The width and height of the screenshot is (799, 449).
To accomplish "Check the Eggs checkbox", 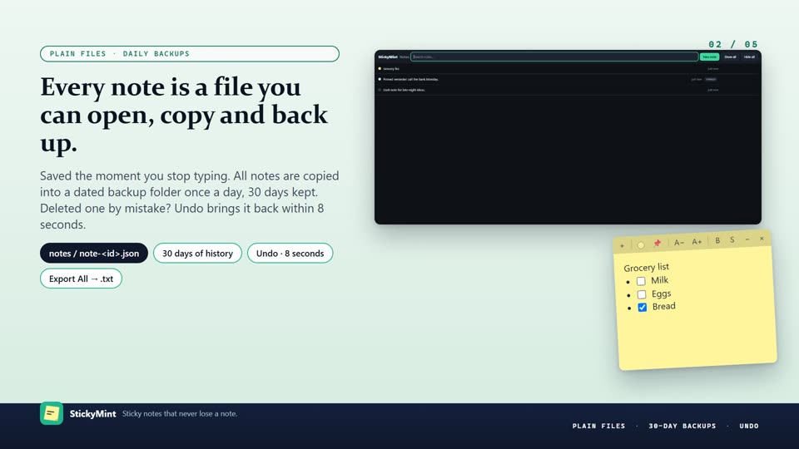I will pos(642,294).
